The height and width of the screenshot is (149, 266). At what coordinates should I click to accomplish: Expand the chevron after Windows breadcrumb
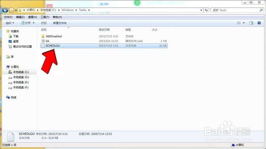pos(76,10)
